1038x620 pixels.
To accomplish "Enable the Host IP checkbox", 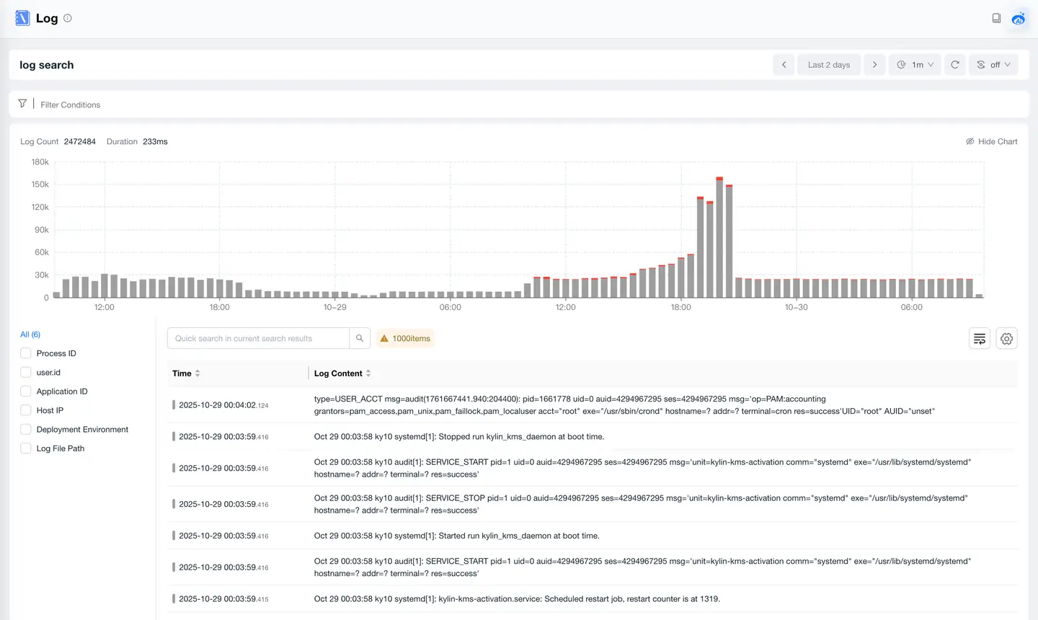I will [26, 410].
